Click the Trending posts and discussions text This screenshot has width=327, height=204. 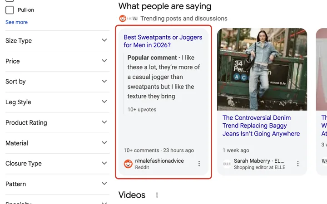[184, 19]
